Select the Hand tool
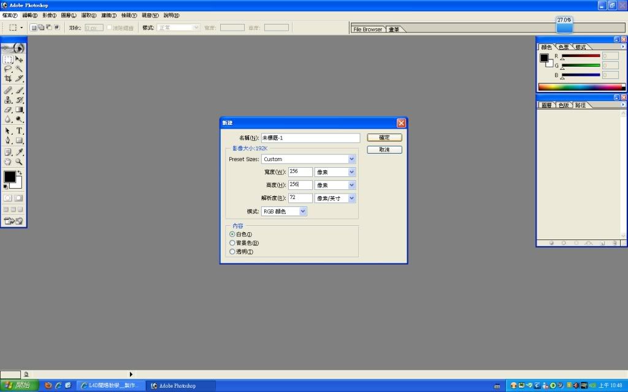This screenshot has height=392, width=628. point(8,162)
